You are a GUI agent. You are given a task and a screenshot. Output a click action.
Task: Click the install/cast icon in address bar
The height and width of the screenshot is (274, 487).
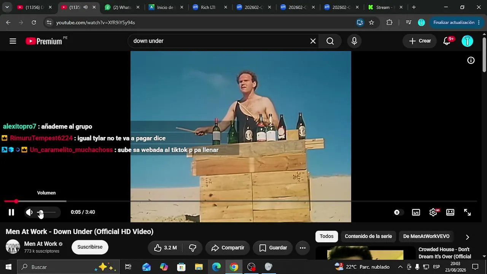tap(360, 22)
